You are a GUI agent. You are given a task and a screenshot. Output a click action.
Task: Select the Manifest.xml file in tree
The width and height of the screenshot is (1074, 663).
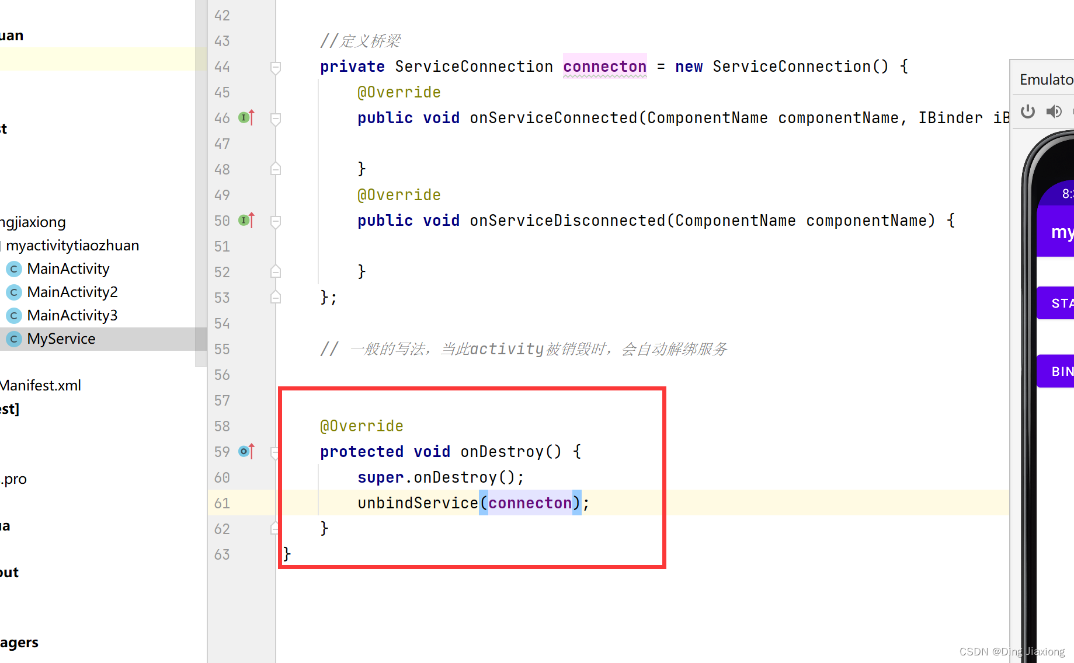point(40,385)
